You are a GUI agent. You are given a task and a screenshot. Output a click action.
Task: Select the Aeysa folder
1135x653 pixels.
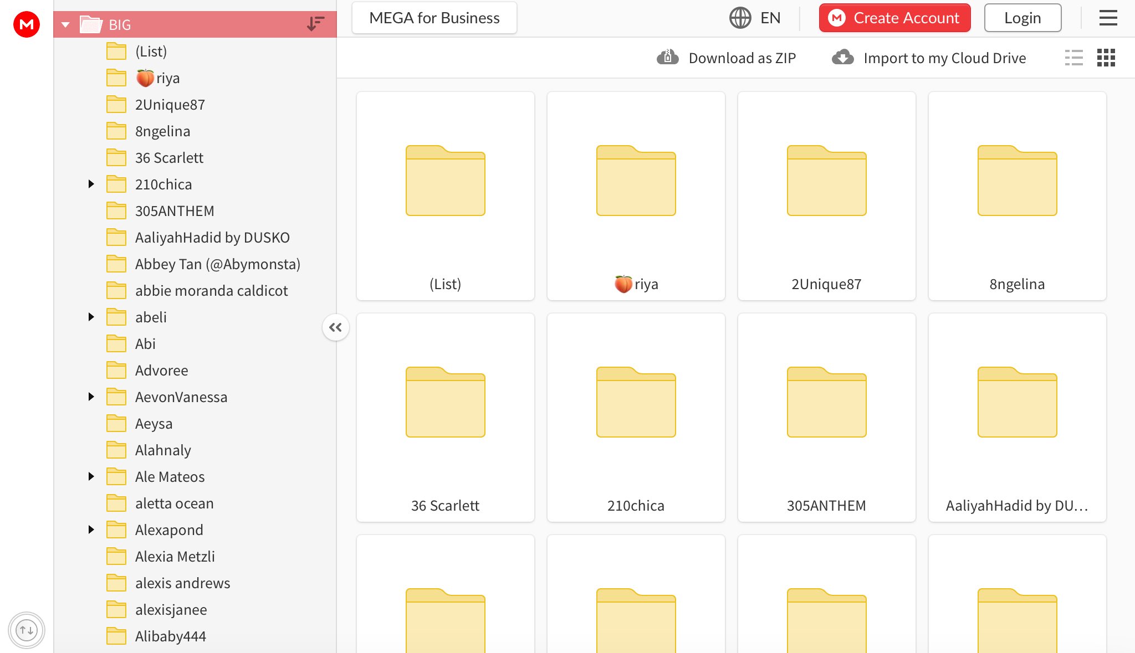coord(195,424)
